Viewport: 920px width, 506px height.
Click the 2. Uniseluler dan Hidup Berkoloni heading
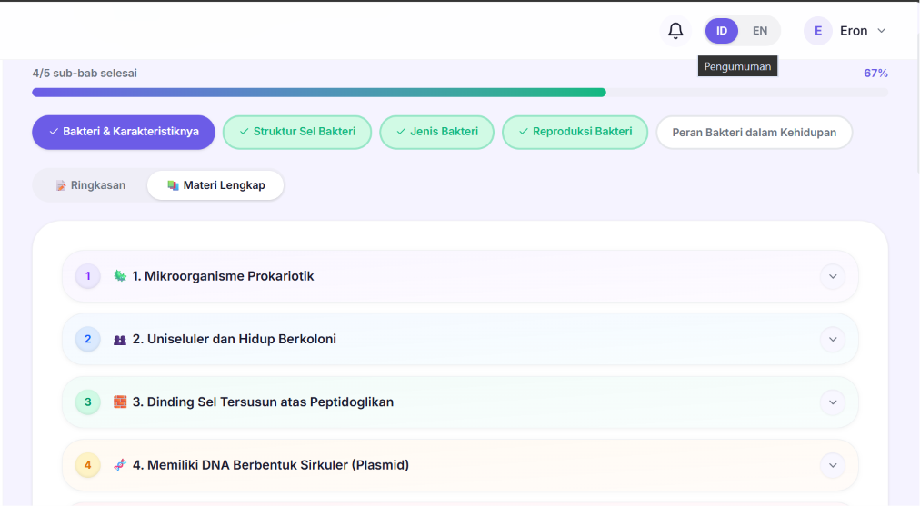(235, 339)
